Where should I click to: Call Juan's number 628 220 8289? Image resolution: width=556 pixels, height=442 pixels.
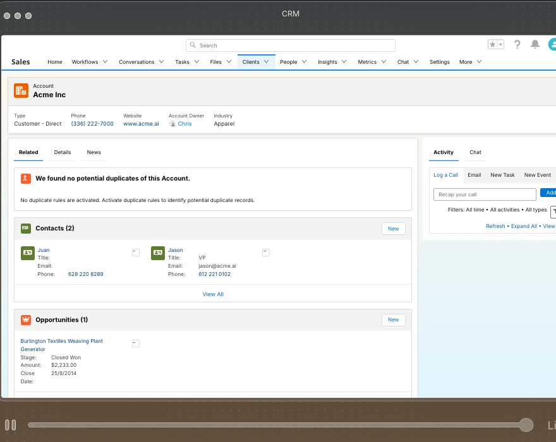85,274
